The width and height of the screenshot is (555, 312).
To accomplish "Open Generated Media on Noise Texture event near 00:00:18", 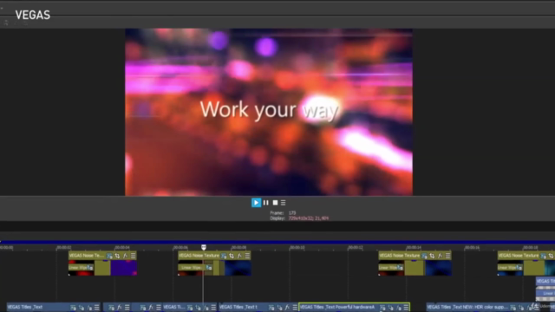I will coord(544,256).
